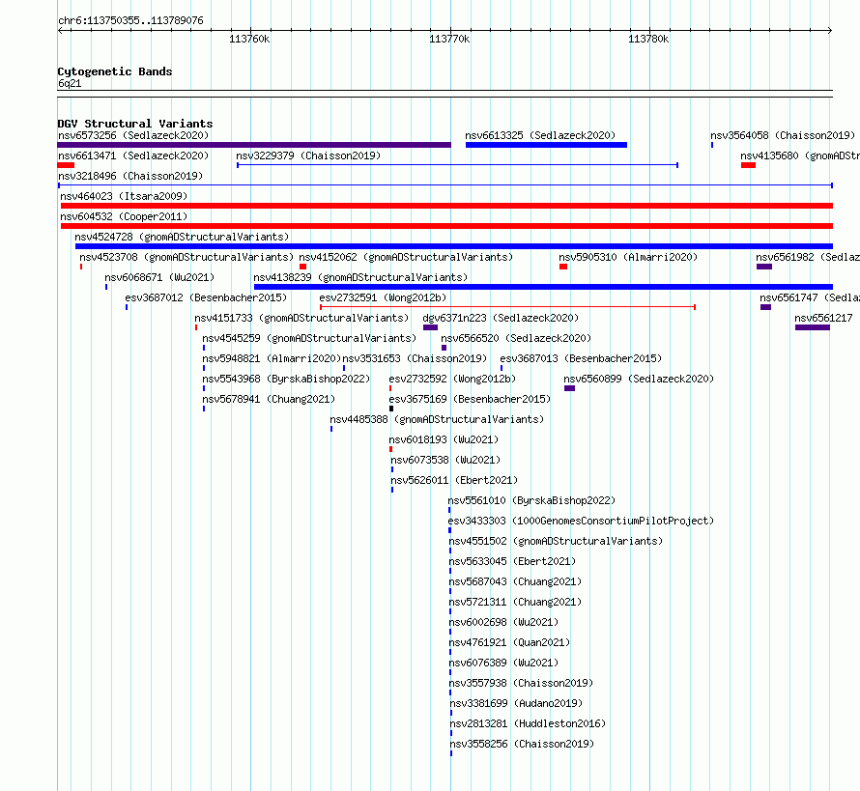Screen dimensions: 860x791
Task: Click the blue nsv6613325 variant bar
Action: point(546,145)
